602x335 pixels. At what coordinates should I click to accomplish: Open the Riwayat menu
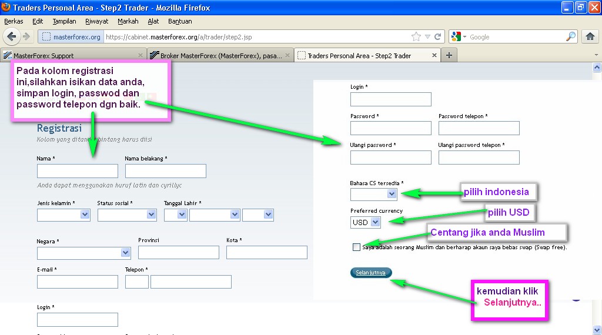96,21
